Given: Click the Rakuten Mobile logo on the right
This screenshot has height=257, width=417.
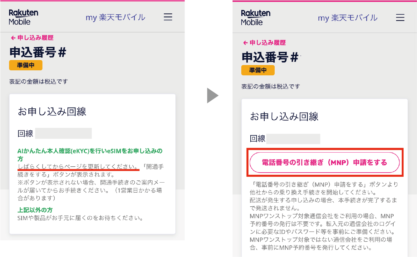Looking at the screenshot, I should coord(255,17).
